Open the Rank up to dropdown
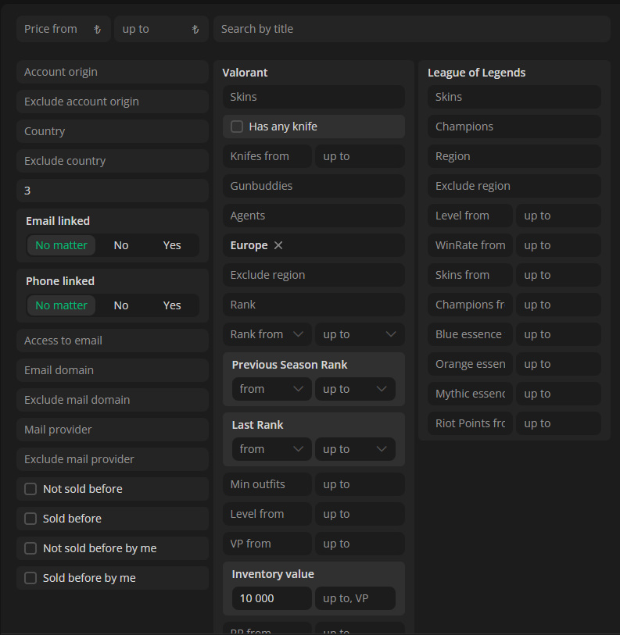The image size is (620, 635). (360, 334)
